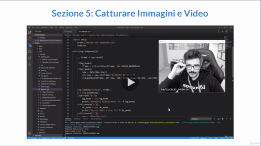Open the Search icon in activity bar
The height and width of the screenshot is (146, 261).
click(x=30, y=39)
